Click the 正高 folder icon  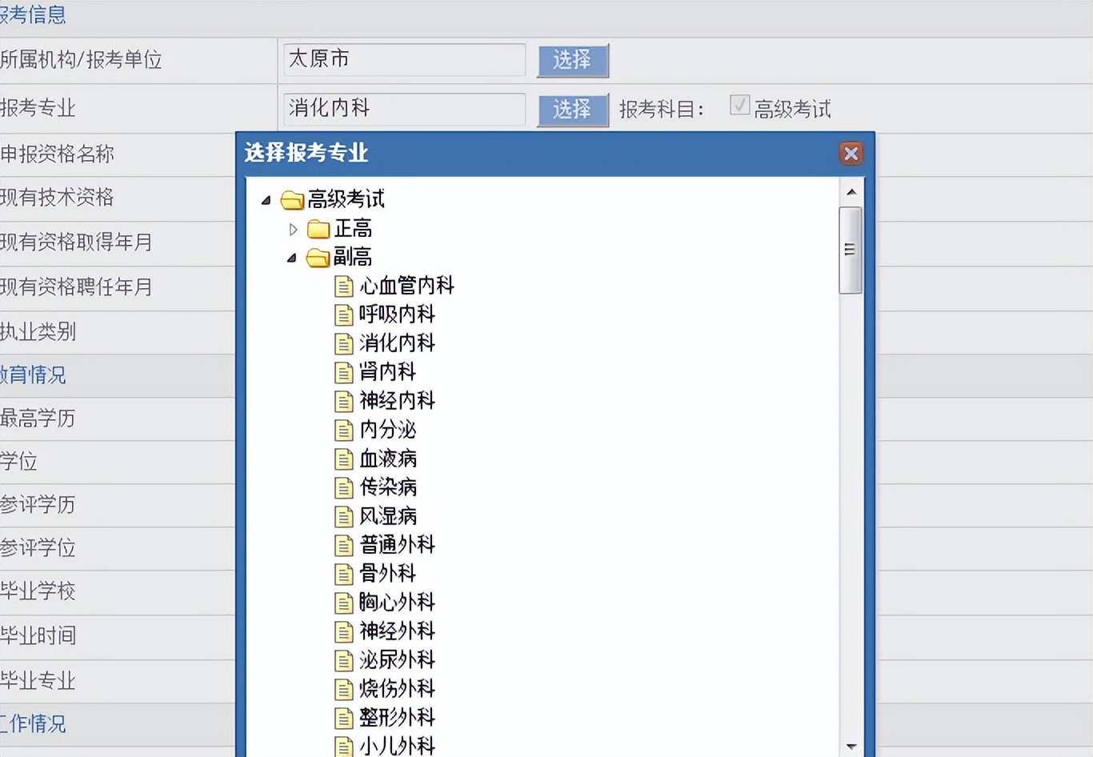click(318, 228)
